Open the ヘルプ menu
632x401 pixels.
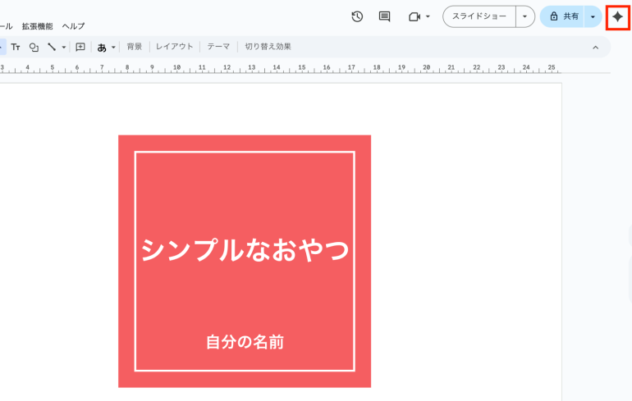click(x=73, y=26)
